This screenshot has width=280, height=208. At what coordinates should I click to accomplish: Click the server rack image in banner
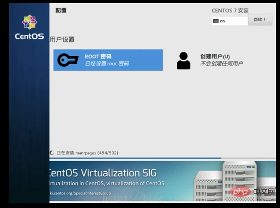(235, 181)
